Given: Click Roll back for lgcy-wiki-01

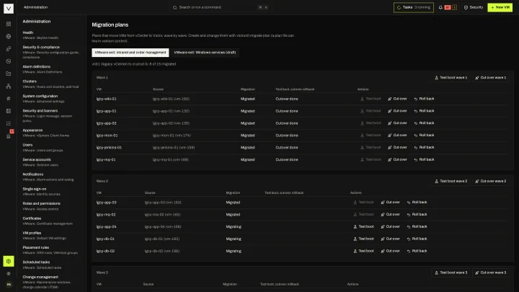Looking at the screenshot, I should coord(424,99).
